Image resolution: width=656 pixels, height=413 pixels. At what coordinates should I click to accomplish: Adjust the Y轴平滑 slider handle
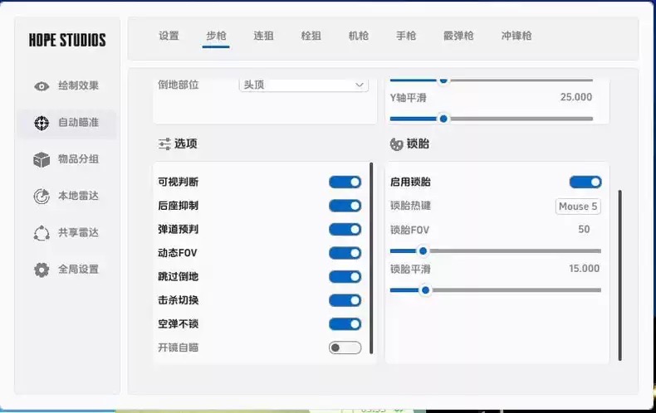click(x=443, y=119)
